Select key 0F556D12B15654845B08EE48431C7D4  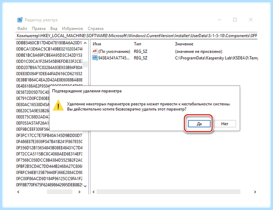[49, 148]
